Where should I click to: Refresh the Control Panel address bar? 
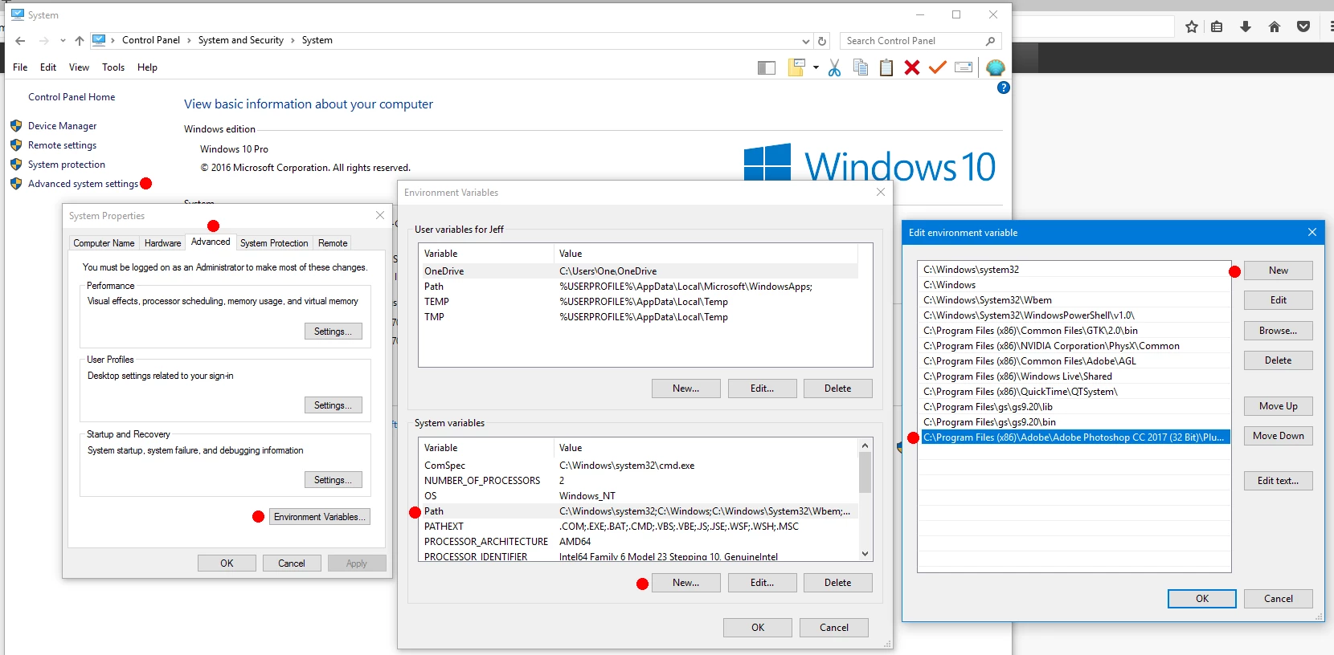pyautogui.click(x=822, y=41)
